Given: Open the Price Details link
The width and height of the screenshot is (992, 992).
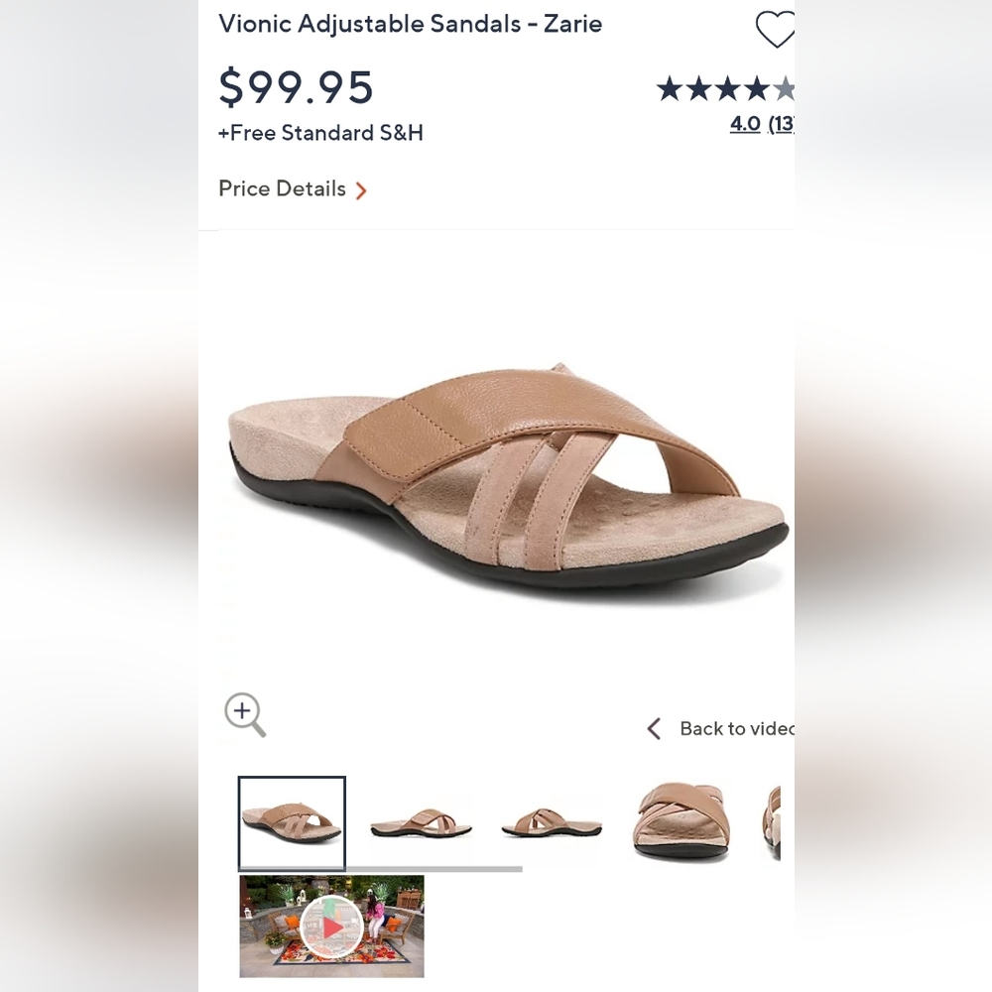Looking at the screenshot, I should [282, 188].
